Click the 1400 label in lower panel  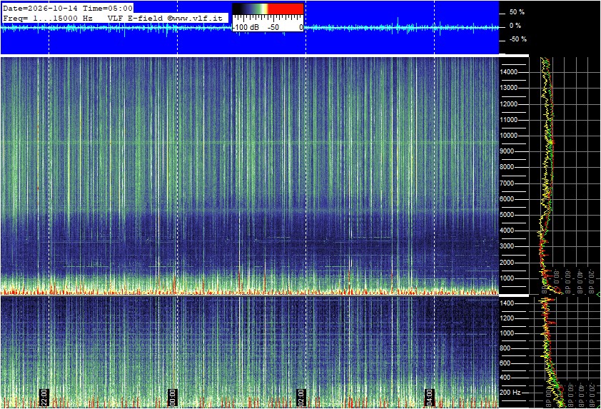(x=507, y=303)
